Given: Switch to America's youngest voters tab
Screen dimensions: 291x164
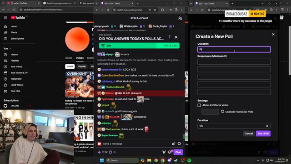Looking at the screenshot, I should pyautogui.click(x=59, y=3).
